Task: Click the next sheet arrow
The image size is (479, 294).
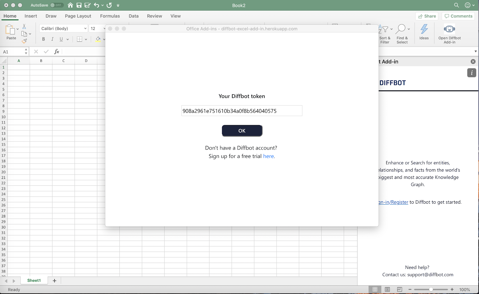Action: click(14, 281)
